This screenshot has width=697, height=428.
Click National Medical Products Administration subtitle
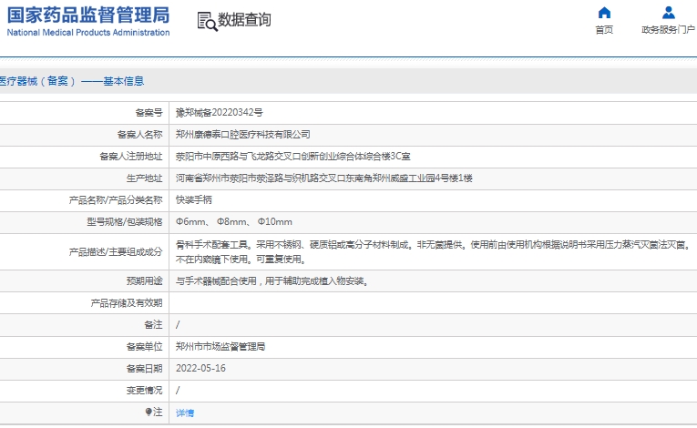click(x=88, y=33)
